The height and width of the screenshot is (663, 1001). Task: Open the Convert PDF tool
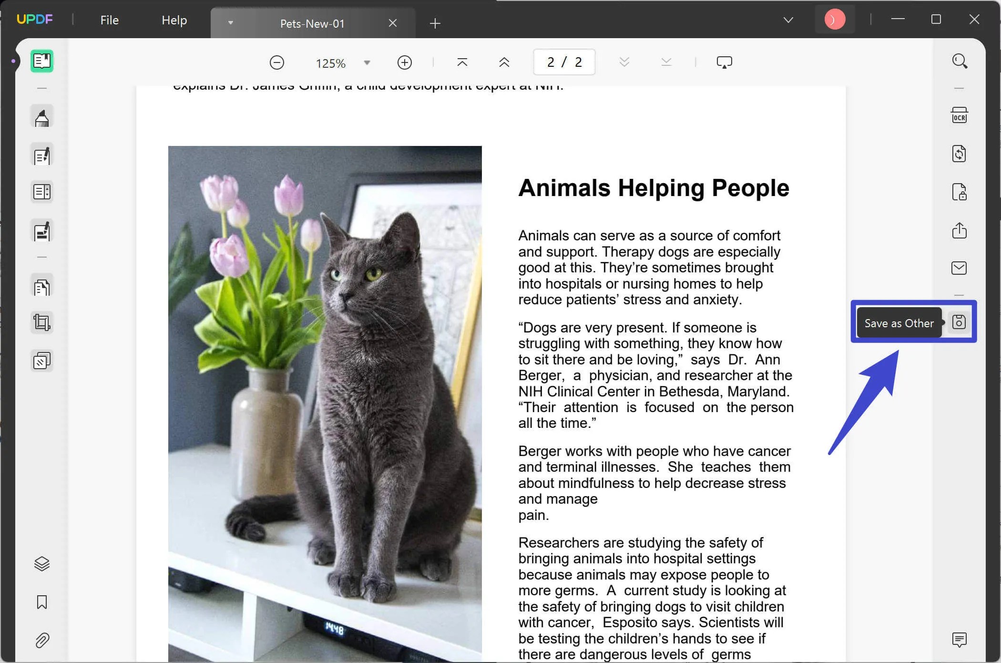(959, 154)
